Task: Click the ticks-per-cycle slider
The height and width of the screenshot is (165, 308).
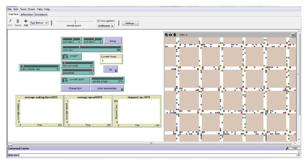Action: 78,64
